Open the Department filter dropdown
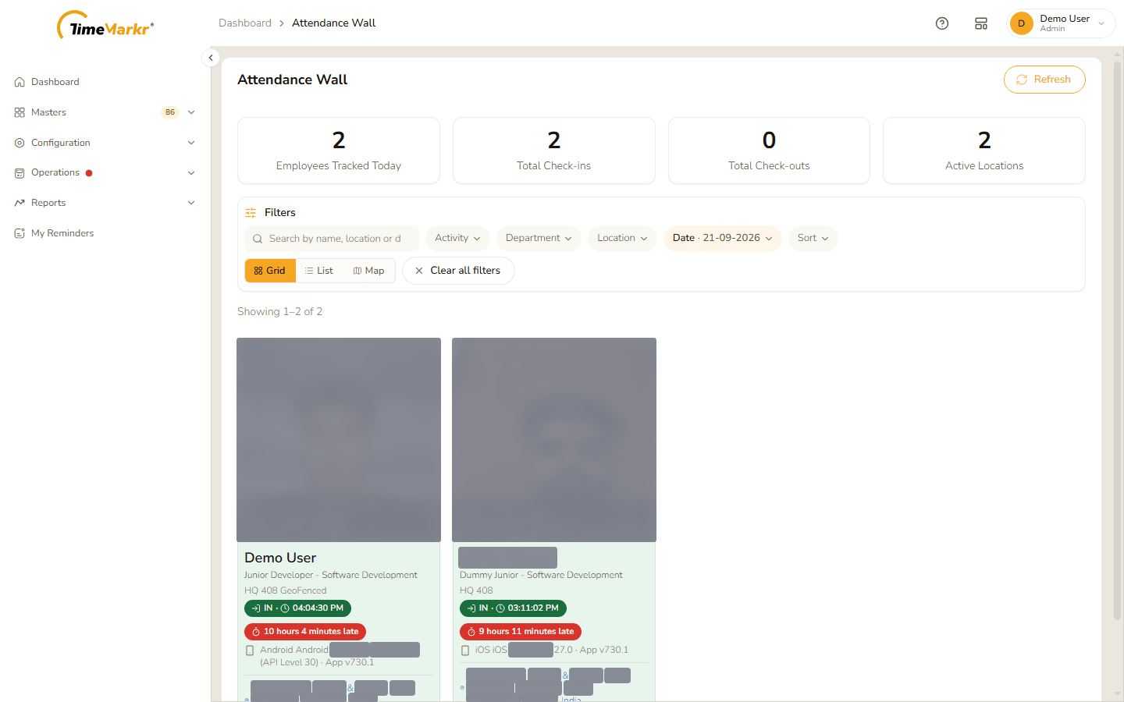 [x=539, y=239]
